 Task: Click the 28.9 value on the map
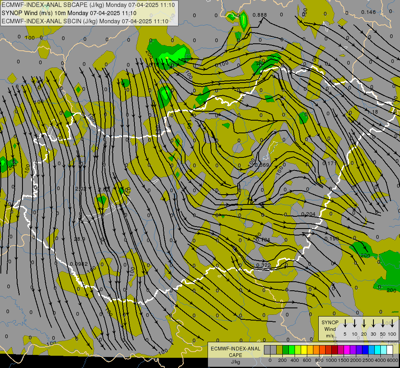tap(80, 239)
